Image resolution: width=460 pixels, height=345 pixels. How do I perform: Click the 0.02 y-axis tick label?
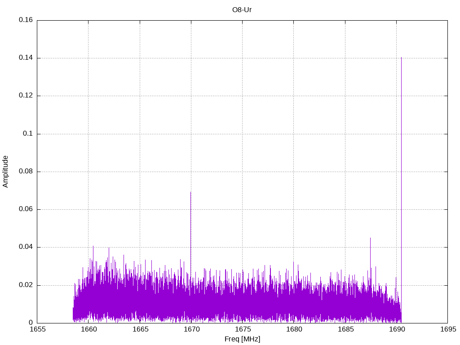(26, 285)
